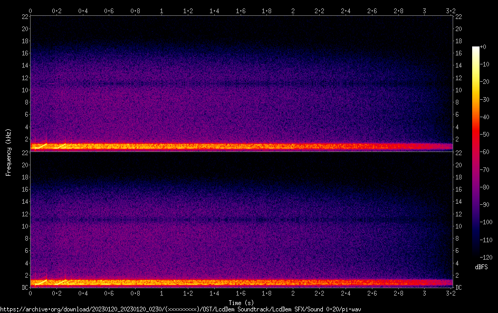Click the '16' kHz left-axis label of upper channel

pyautogui.click(x=24, y=53)
